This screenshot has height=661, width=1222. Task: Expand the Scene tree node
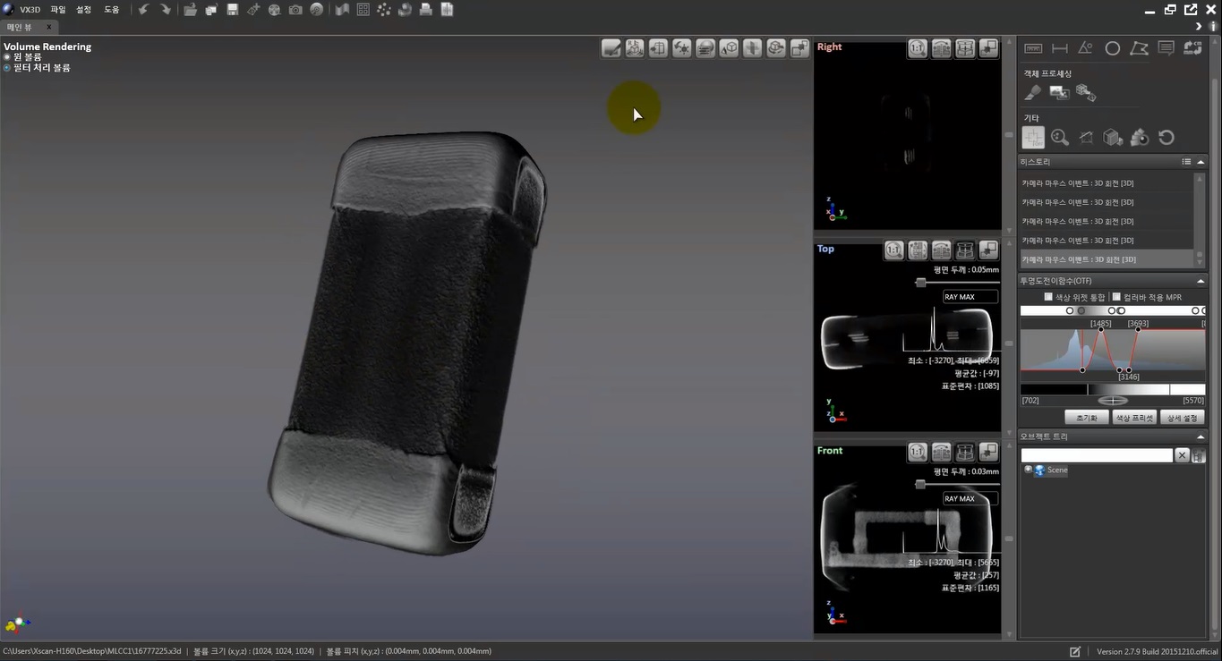(1028, 470)
